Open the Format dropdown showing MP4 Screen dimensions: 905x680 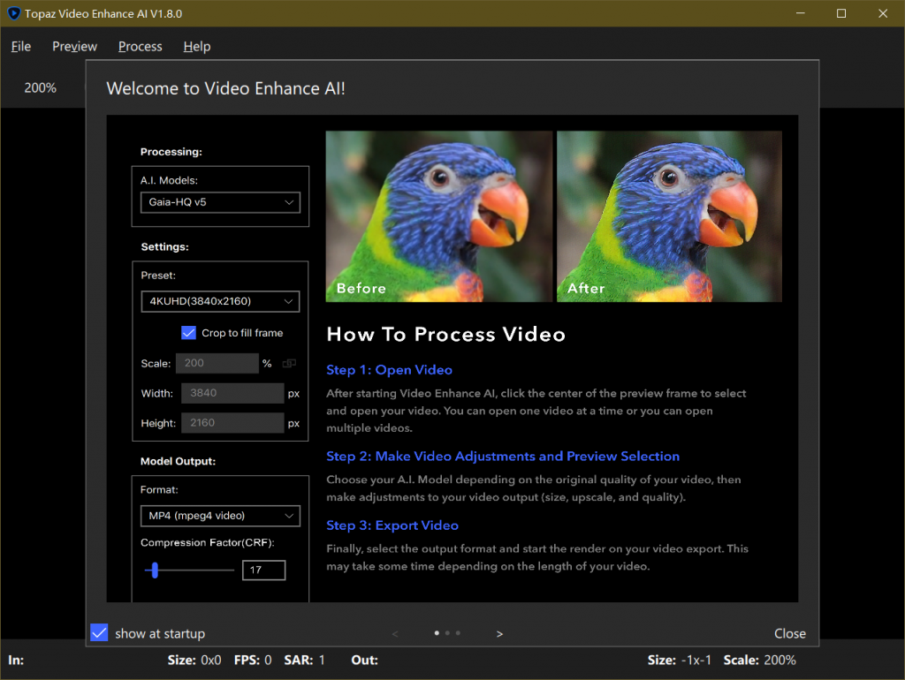pyautogui.click(x=220, y=515)
